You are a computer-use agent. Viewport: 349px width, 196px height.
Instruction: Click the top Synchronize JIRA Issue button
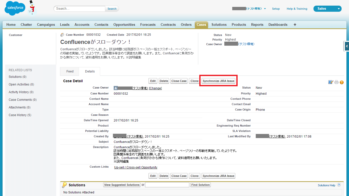pos(218,81)
